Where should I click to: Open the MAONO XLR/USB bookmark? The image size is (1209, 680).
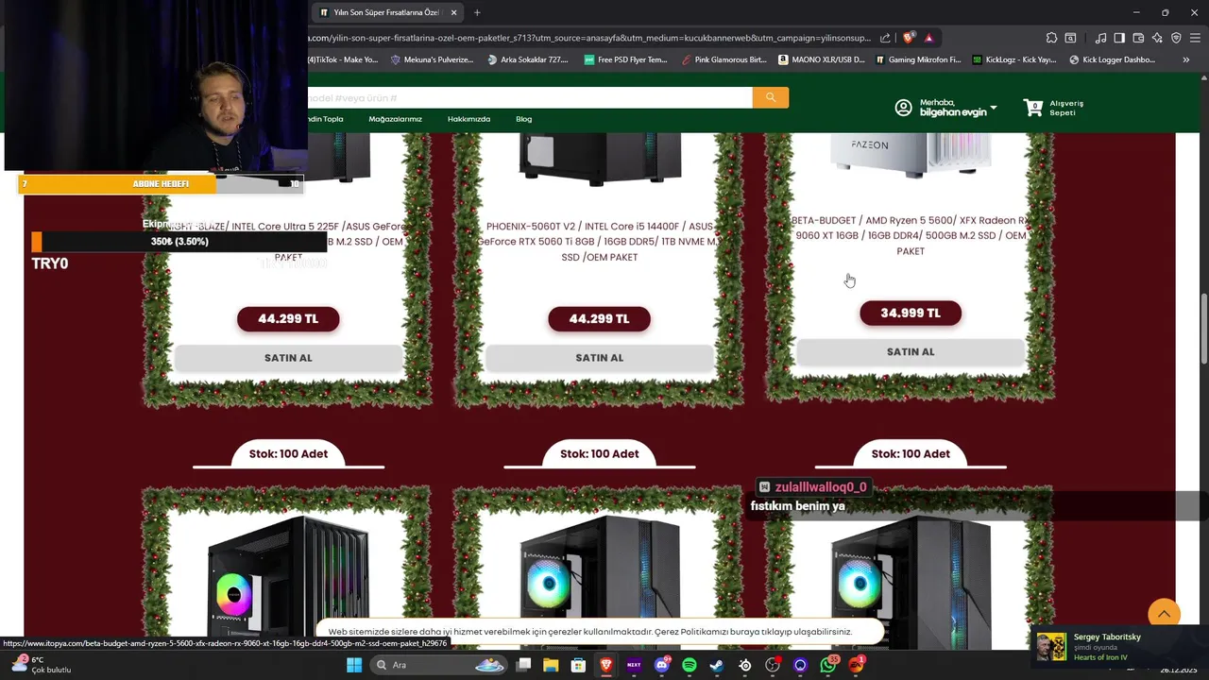[x=822, y=59]
